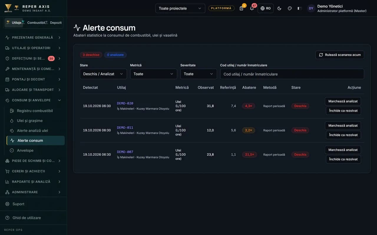The image size is (377, 235).
Task: Click the tire icon beside Anvelope
Action: coord(12,150)
